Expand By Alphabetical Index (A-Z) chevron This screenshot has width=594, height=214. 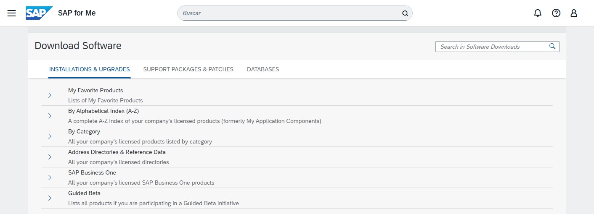pyautogui.click(x=50, y=116)
